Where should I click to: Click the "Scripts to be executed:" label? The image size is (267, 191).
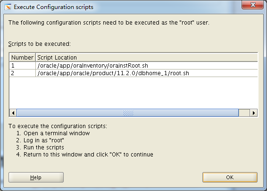40,44
